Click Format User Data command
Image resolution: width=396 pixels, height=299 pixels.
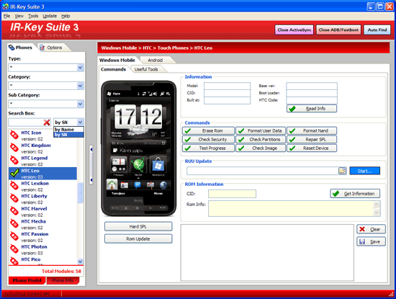[x=261, y=130]
